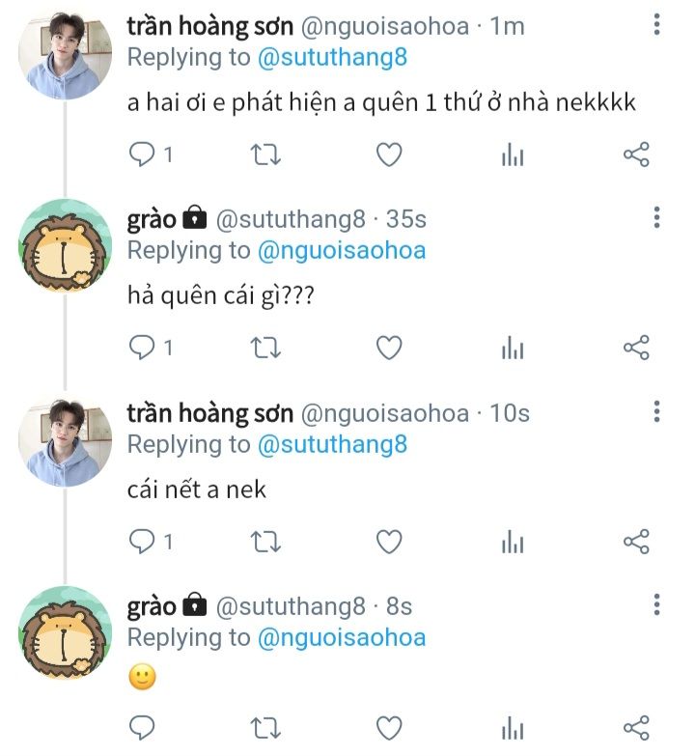Image resolution: width=695 pixels, height=756 pixels.
Task: Share the "hả quên cái gì???" tweet
Action: [x=636, y=348]
